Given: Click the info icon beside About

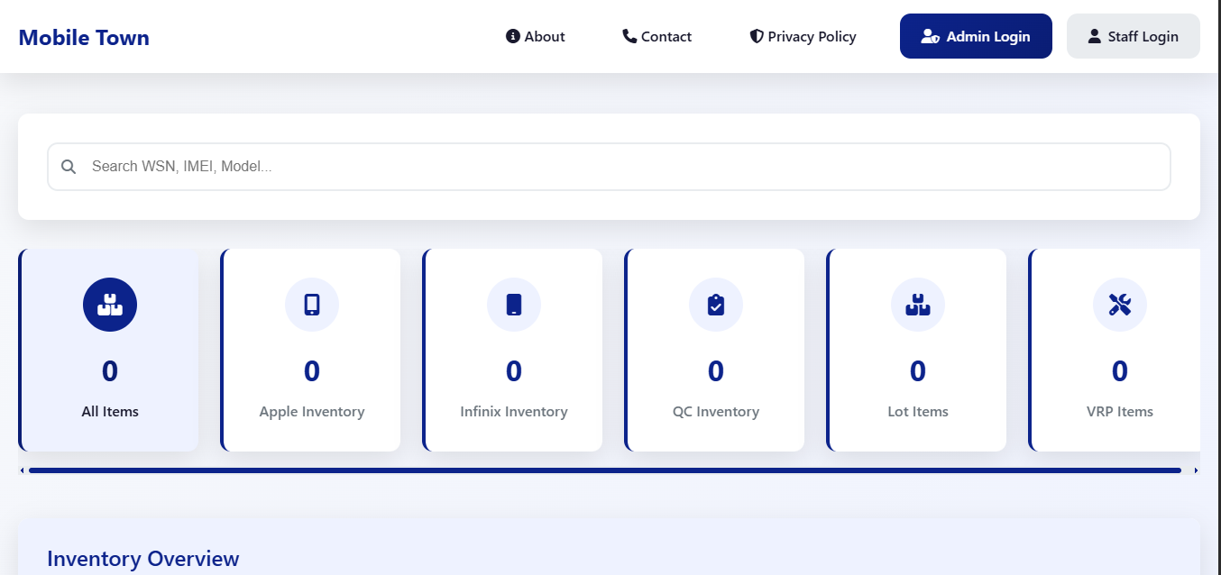Looking at the screenshot, I should tap(513, 36).
